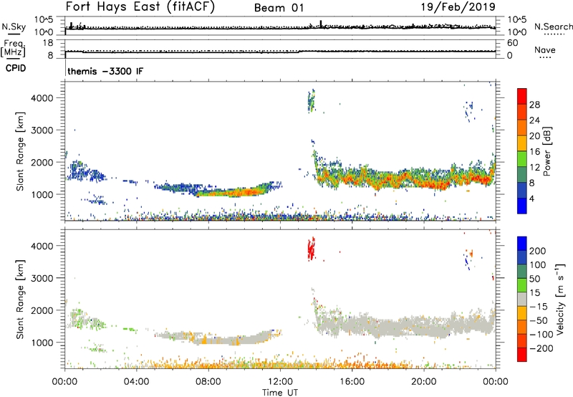Click the '08:00' time axis tick label
This screenshot has width=573, height=397.
coord(208,382)
